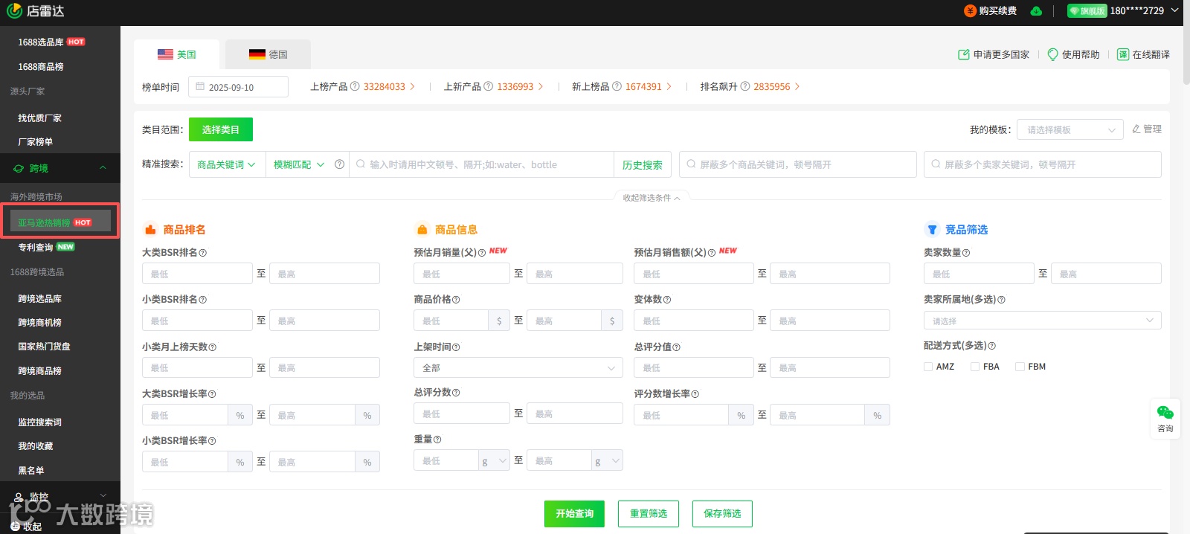This screenshot has height=534, width=1190.
Task: Click help icon next to 上榜产品
Action: [x=355, y=86]
